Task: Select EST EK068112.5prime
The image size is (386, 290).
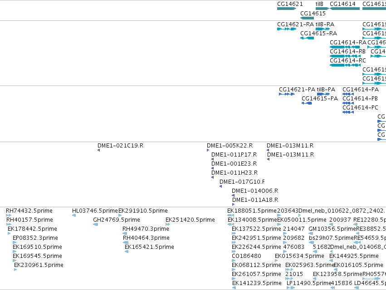Action: (x=234, y=270)
